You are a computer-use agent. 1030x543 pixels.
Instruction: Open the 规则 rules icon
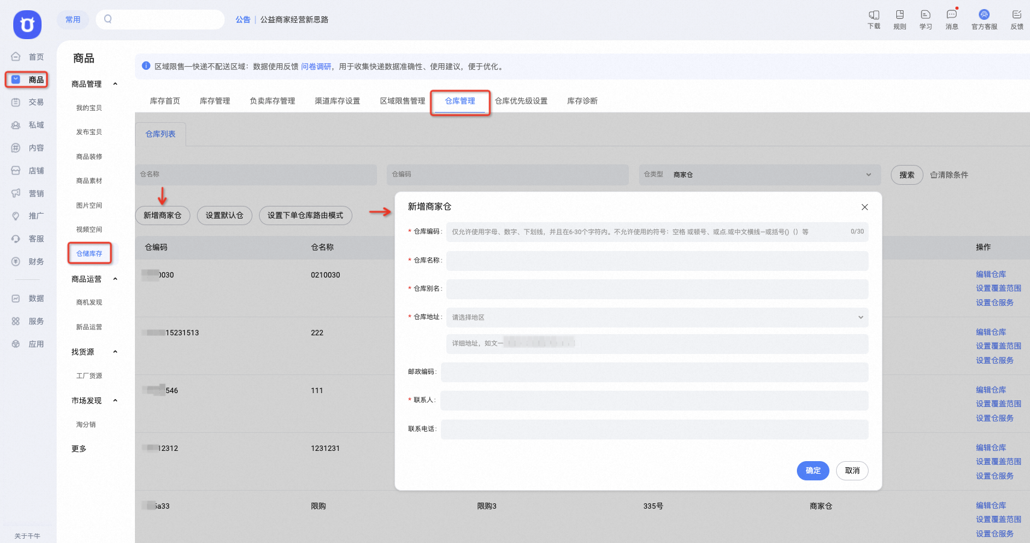[x=899, y=15]
